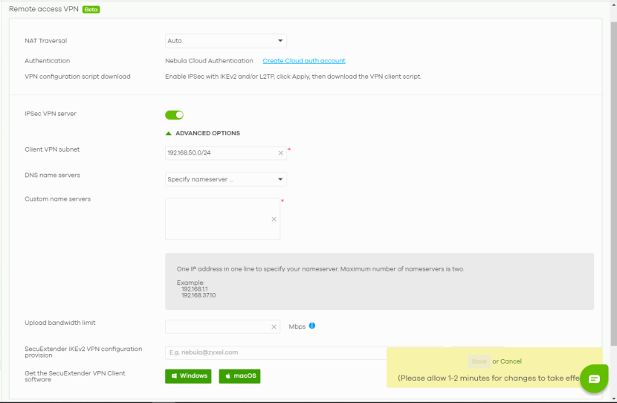Open the NAT Traversal dropdown
Viewport: 617px width, 403px height.
[x=225, y=41]
